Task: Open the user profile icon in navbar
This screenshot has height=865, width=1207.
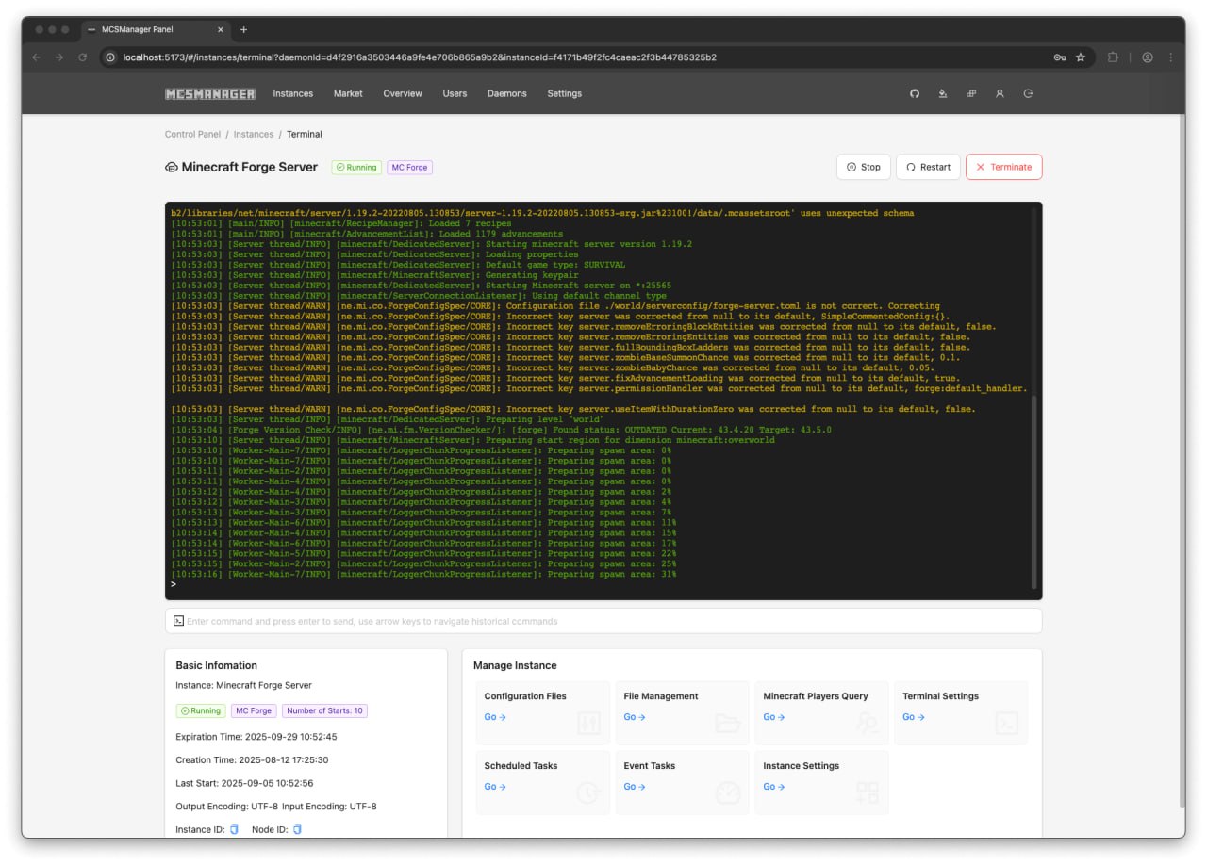Action: (x=1000, y=94)
